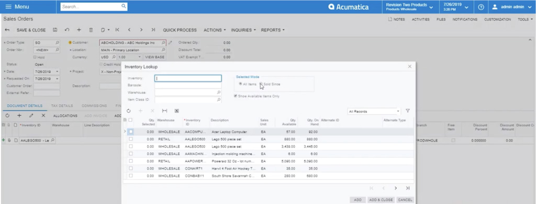Check the Acer Laptop Computer row

[x=131, y=132]
